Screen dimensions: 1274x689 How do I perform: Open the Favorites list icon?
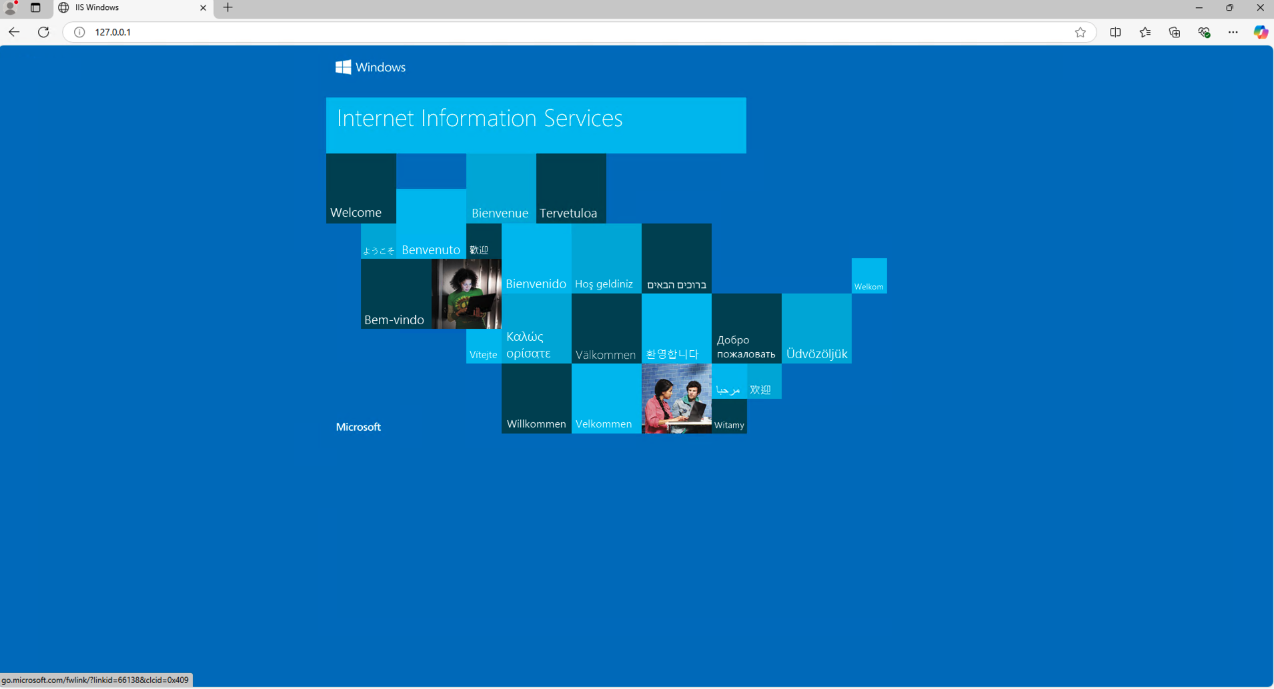pos(1145,32)
